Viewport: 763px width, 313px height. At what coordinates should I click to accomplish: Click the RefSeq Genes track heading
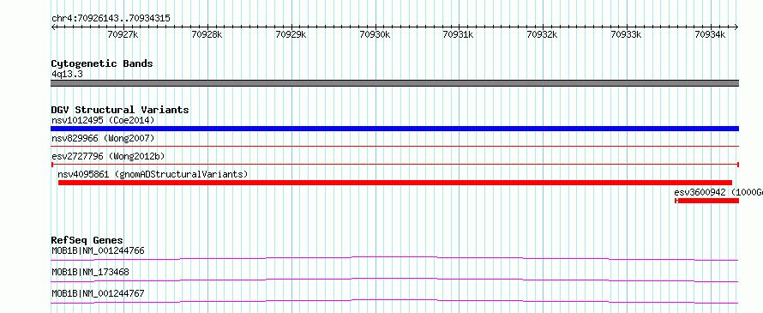click(x=87, y=240)
